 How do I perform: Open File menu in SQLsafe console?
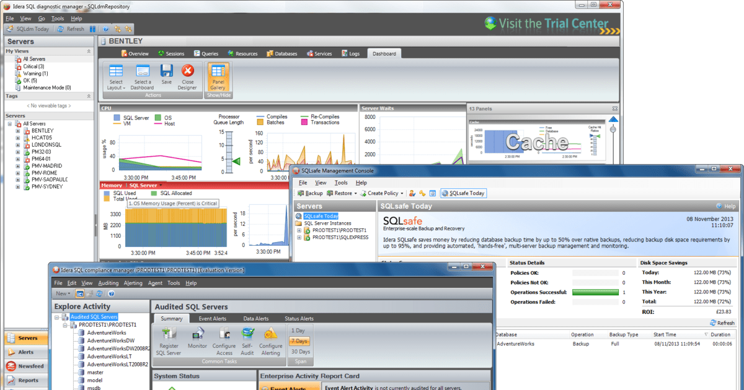(x=303, y=183)
